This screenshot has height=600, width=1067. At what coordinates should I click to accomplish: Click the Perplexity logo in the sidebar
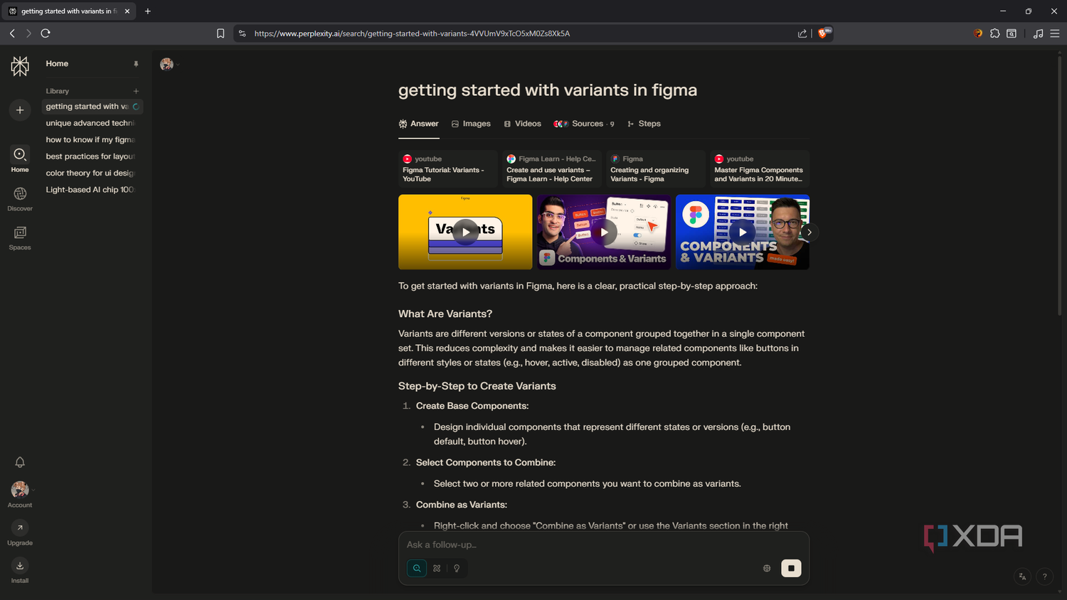point(20,66)
